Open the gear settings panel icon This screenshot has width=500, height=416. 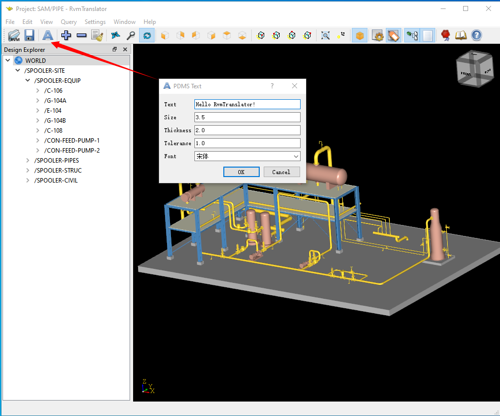tap(378, 35)
